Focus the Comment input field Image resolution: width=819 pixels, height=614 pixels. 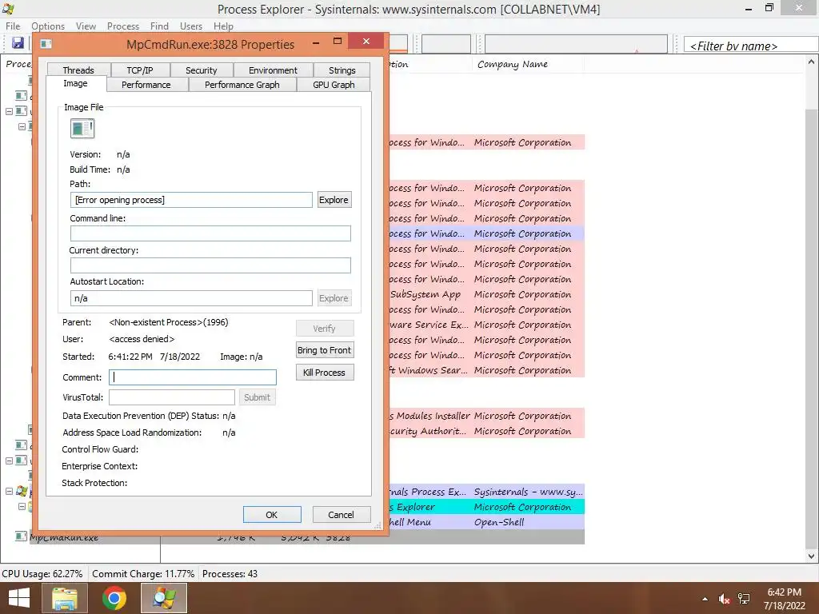[193, 377]
